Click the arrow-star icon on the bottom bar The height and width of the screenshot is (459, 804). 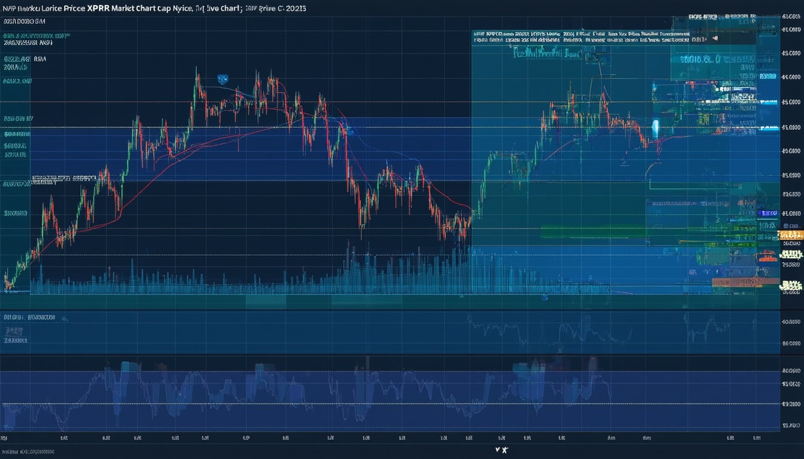click(501, 449)
